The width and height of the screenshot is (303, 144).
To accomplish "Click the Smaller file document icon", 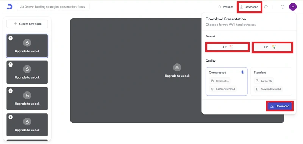I will pos(212,81).
